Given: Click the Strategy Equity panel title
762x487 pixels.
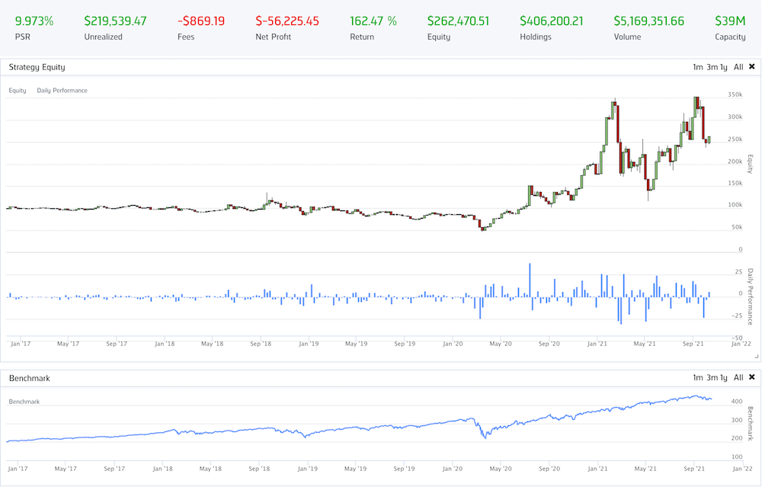Looking at the screenshot, I should 36,67.
